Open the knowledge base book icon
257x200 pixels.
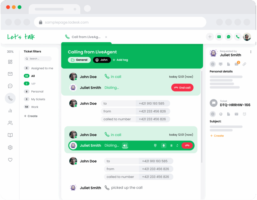(x=10, y=135)
